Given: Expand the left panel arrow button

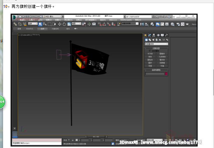Looking at the screenshot, I should point(15,128).
